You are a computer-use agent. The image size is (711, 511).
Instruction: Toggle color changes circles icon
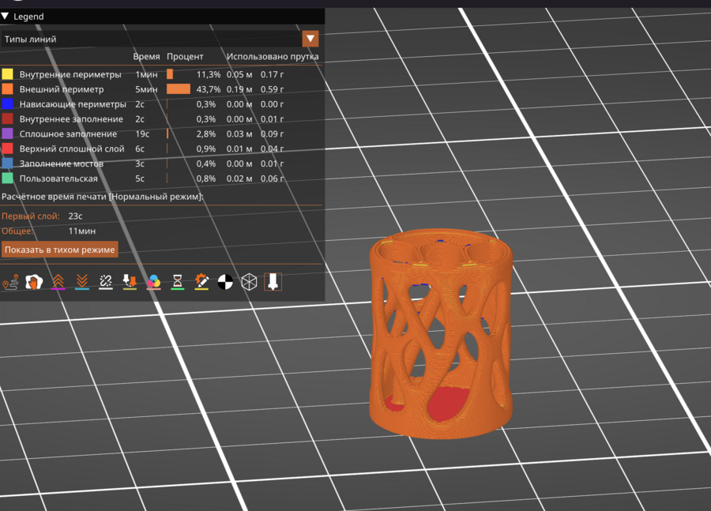[154, 282]
